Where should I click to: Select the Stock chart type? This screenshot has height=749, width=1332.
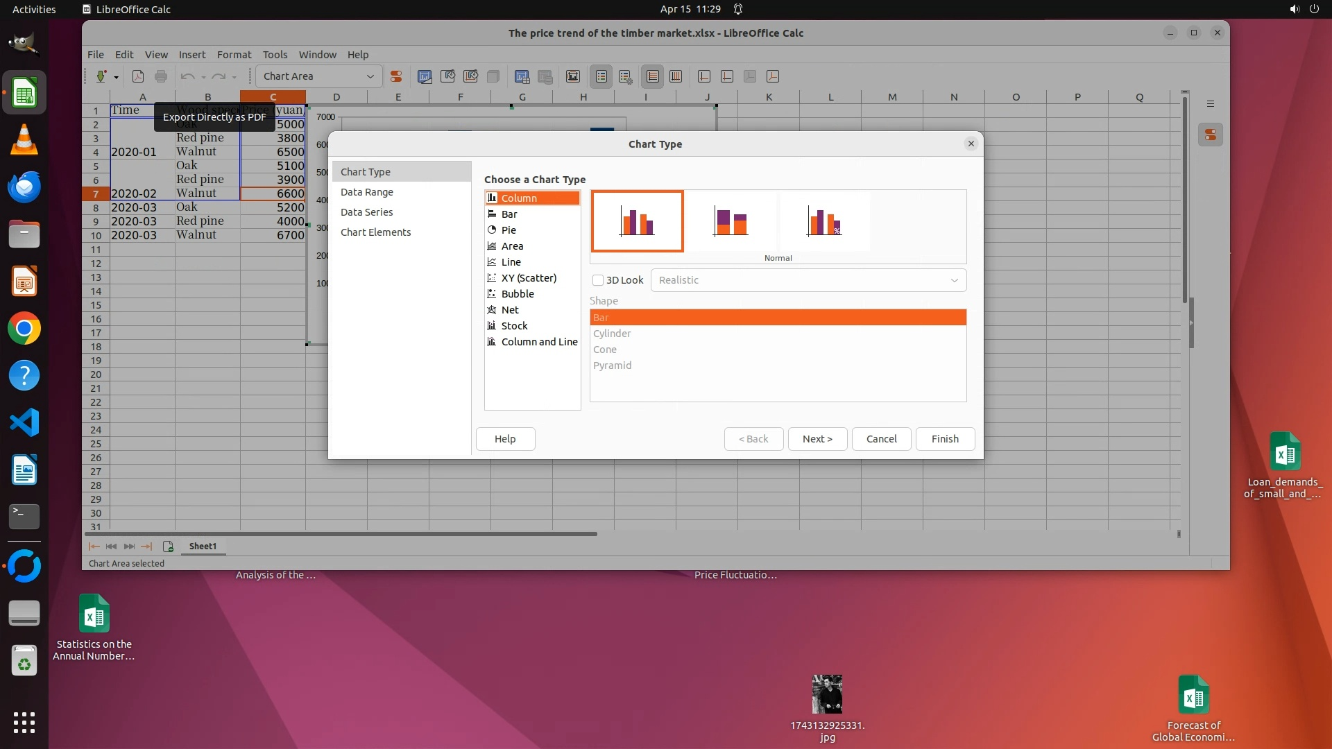tap(514, 326)
